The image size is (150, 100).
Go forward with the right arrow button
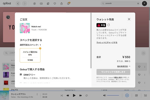click(x=24, y=3)
